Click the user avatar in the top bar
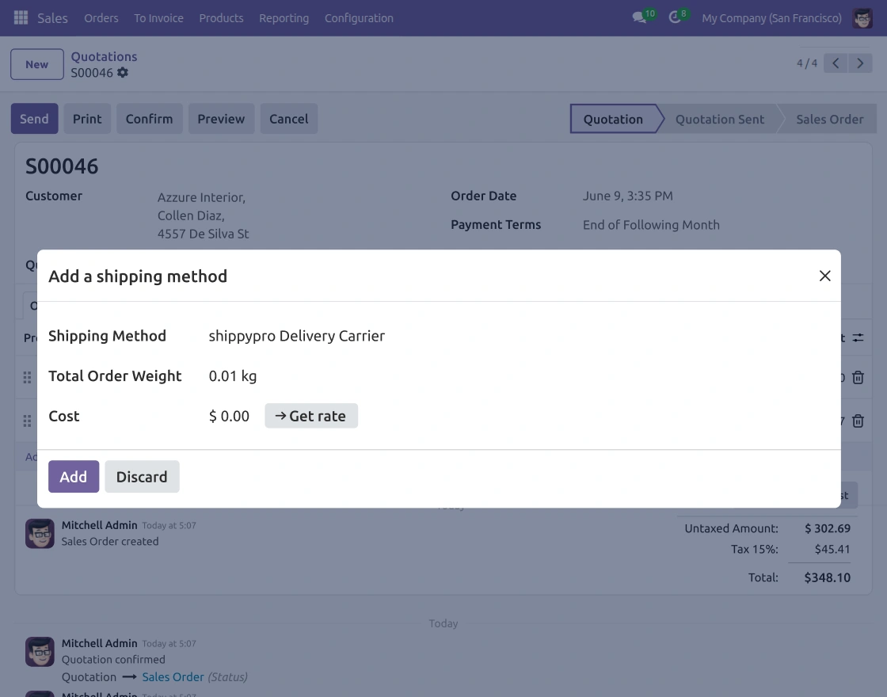 click(862, 18)
